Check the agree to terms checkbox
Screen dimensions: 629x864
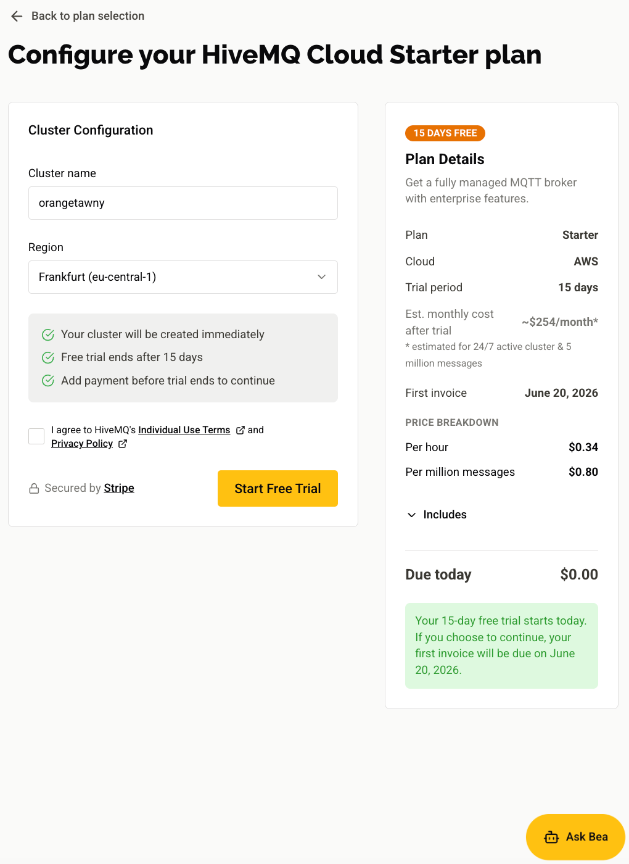pos(36,436)
